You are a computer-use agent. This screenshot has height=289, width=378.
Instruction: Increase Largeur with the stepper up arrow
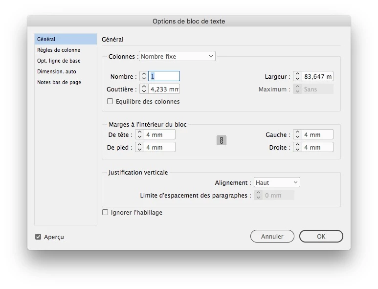tap(297, 74)
